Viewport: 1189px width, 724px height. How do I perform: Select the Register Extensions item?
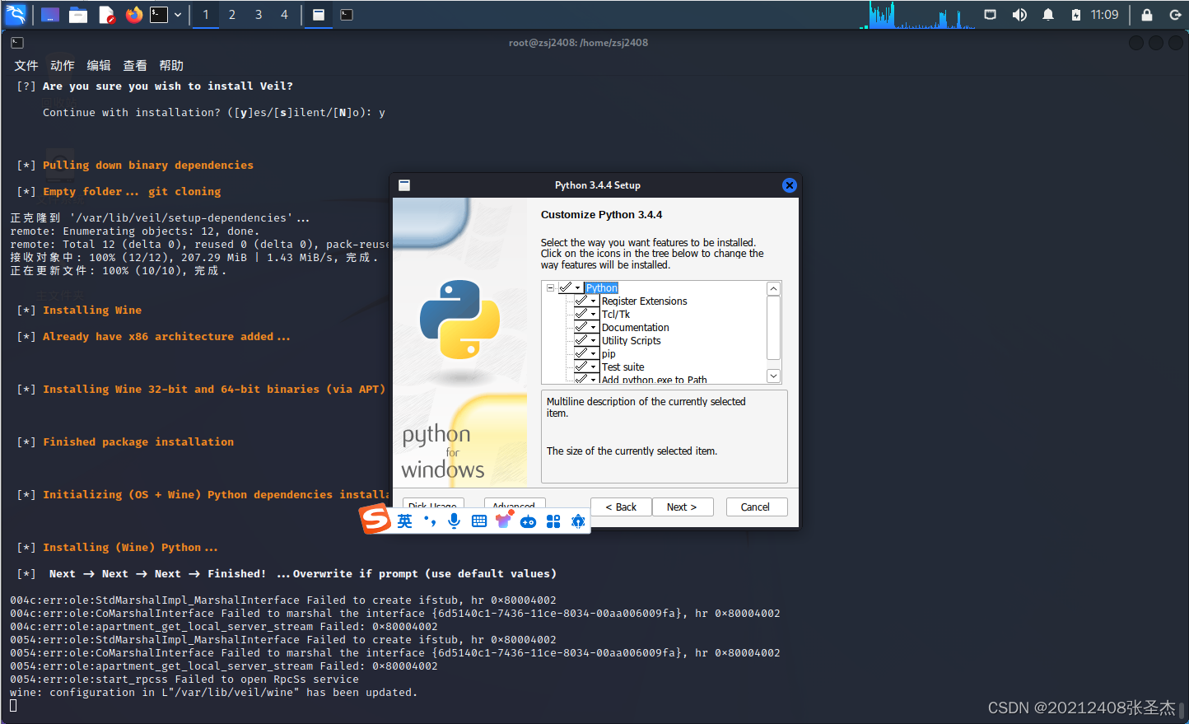(x=645, y=301)
